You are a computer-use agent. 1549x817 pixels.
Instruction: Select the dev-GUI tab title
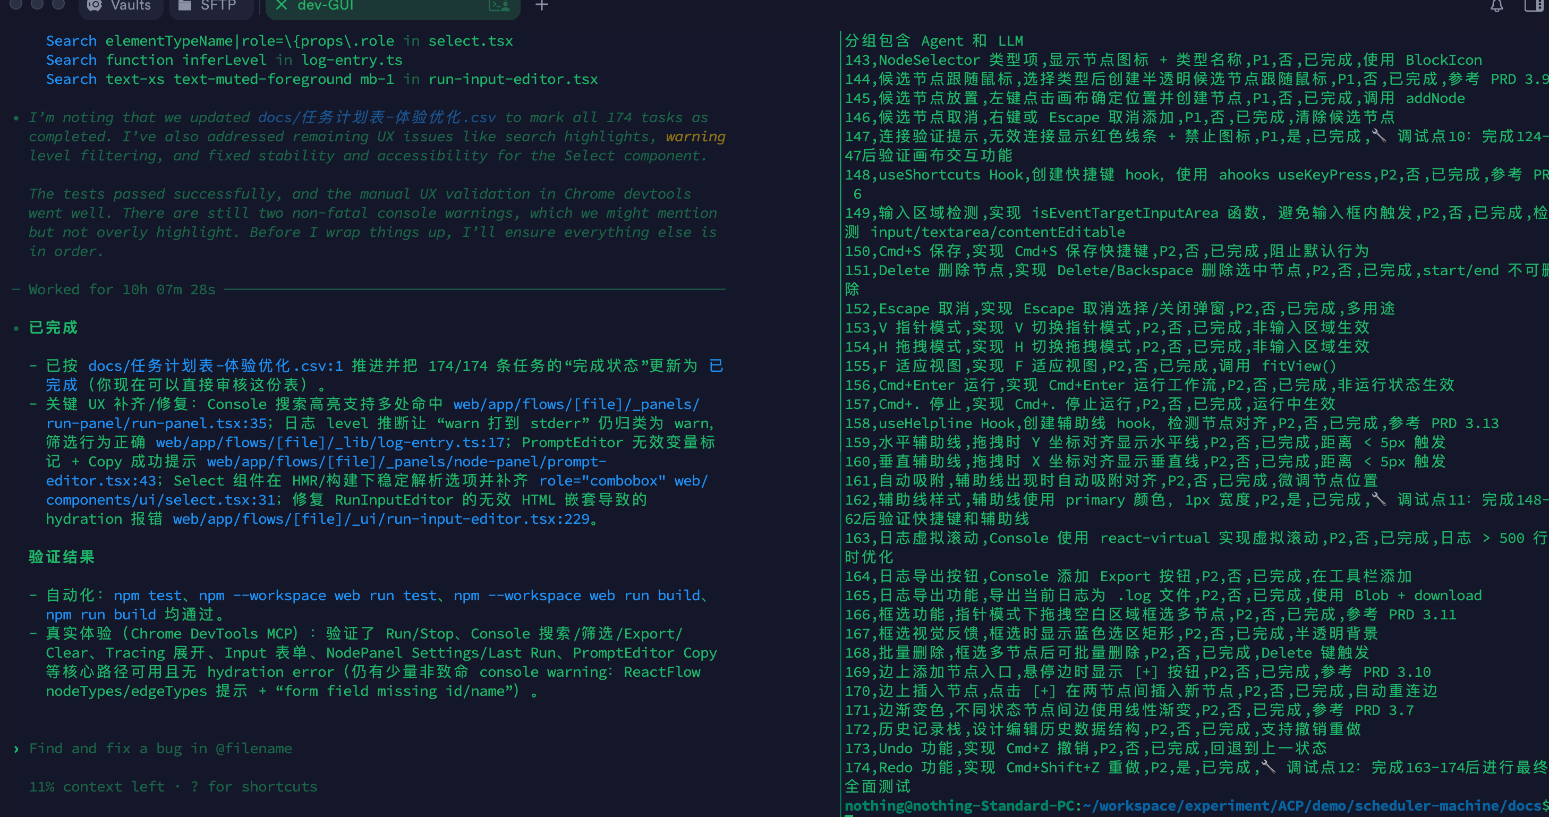coord(325,6)
